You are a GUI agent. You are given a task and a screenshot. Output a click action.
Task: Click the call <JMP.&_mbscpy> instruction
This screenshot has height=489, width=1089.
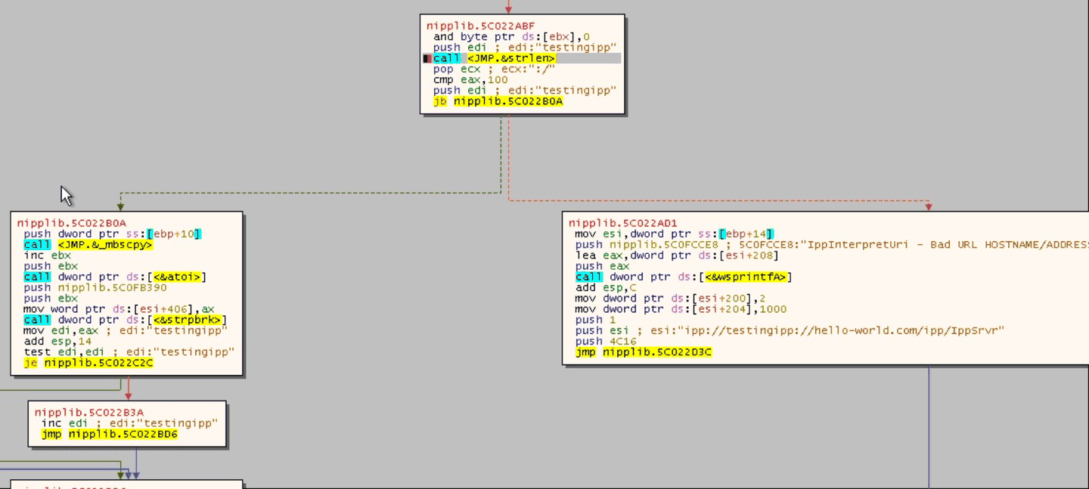coord(88,245)
